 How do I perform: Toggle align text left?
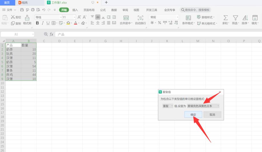[x=92, y=23]
